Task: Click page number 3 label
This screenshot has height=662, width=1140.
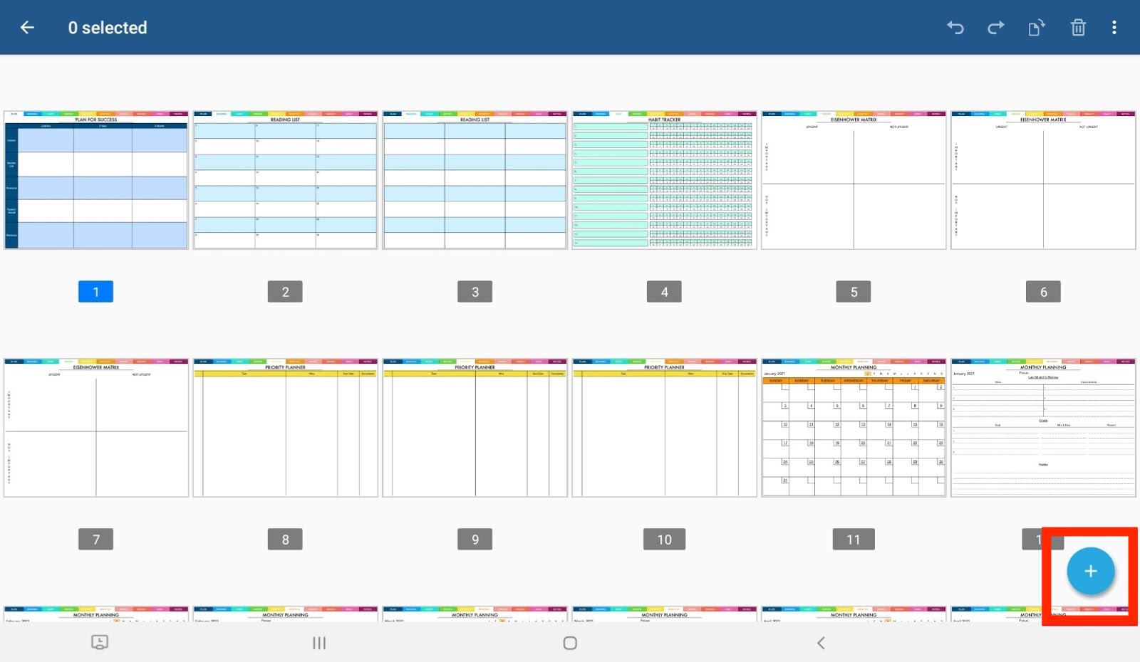Action: pos(475,292)
